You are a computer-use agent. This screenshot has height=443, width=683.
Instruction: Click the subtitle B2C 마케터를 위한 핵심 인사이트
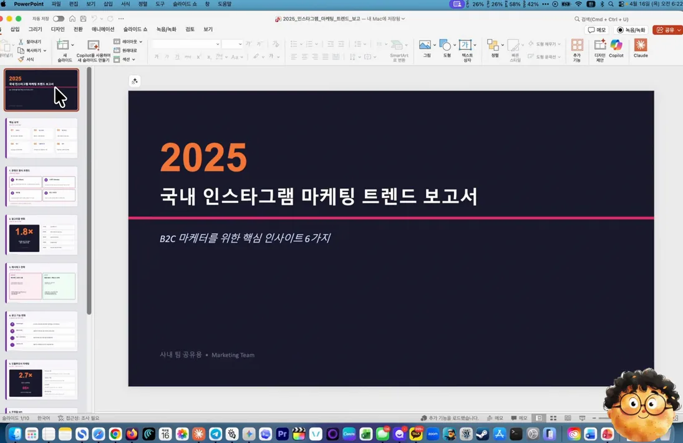pos(245,238)
